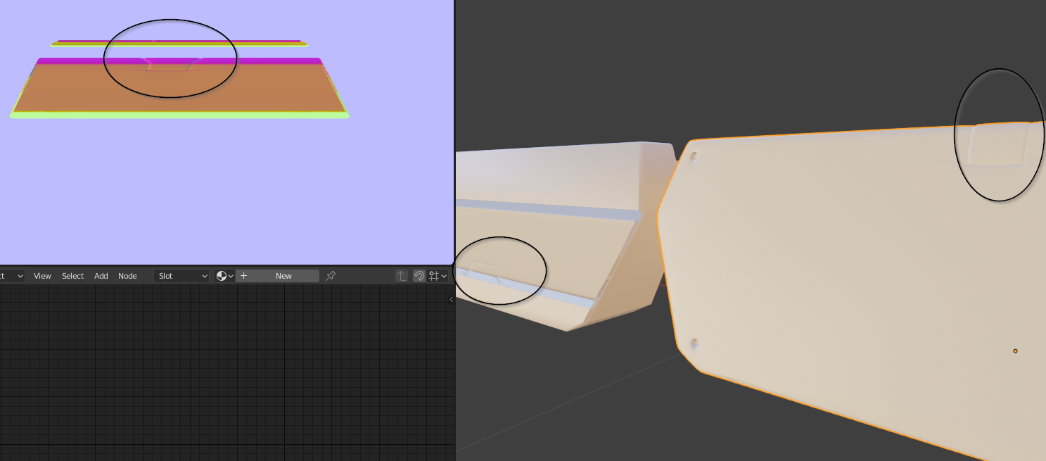
Task: Open the material browser dropdown chevron
Action: (x=231, y=276)
